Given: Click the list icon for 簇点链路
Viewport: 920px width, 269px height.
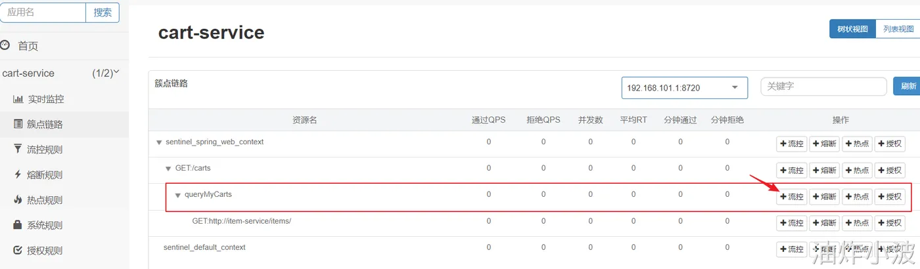Looking at the screenshot, I should (x=18, y=124).
